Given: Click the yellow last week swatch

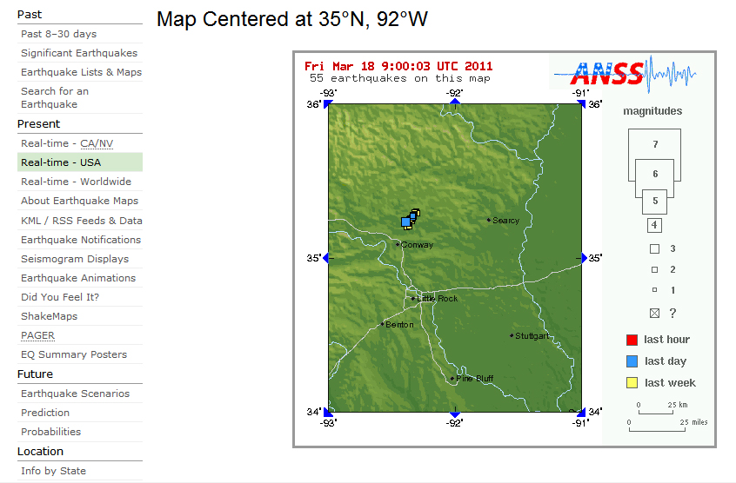Looking at the screenshot, I should tap(632, 383).
